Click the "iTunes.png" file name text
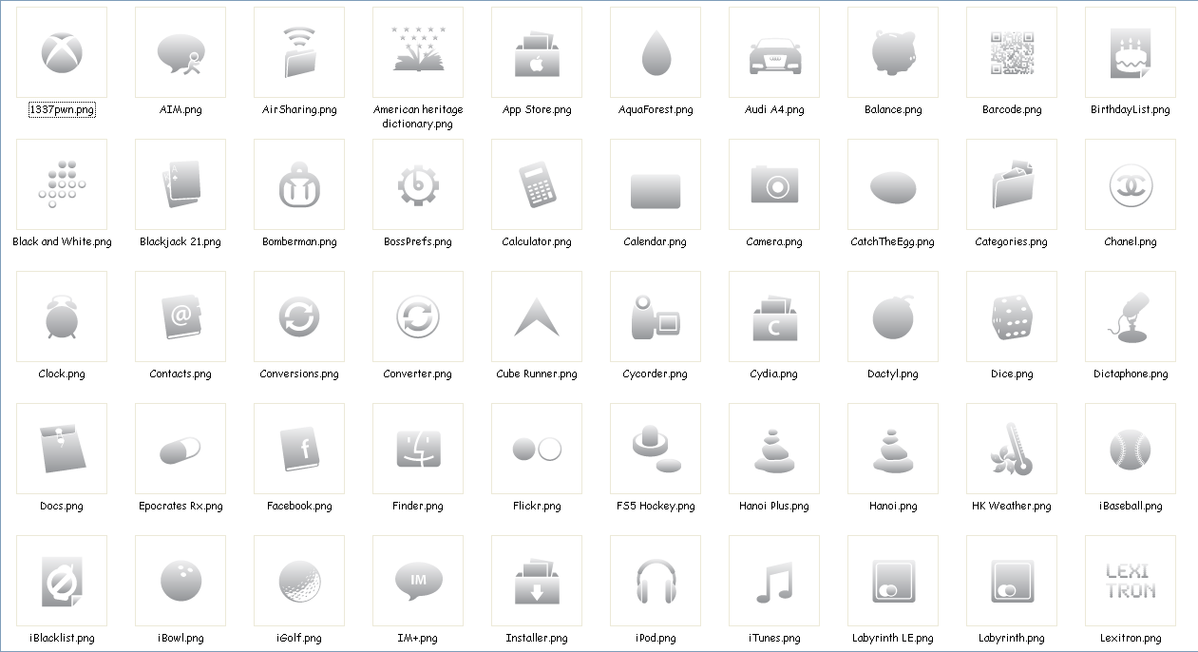 pyautogui.click(x=774, y=638)
